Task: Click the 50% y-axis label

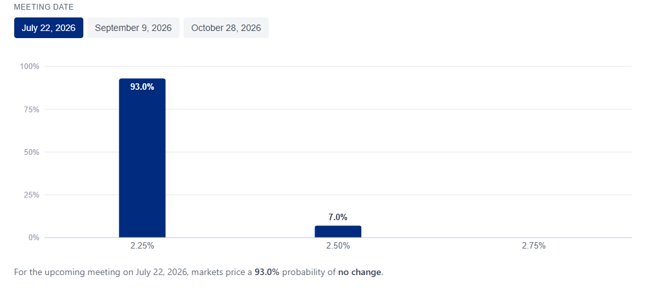Action: point(32,152)
